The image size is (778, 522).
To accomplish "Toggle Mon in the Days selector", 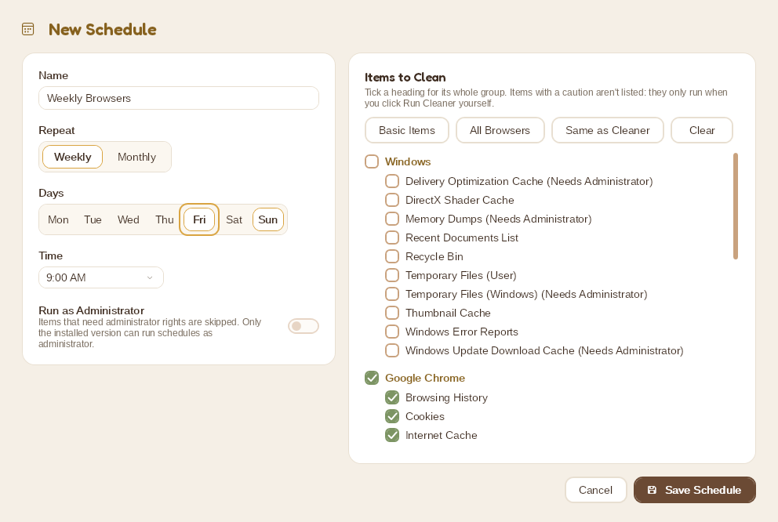I will pyautogui.click(x=58, y=219).
